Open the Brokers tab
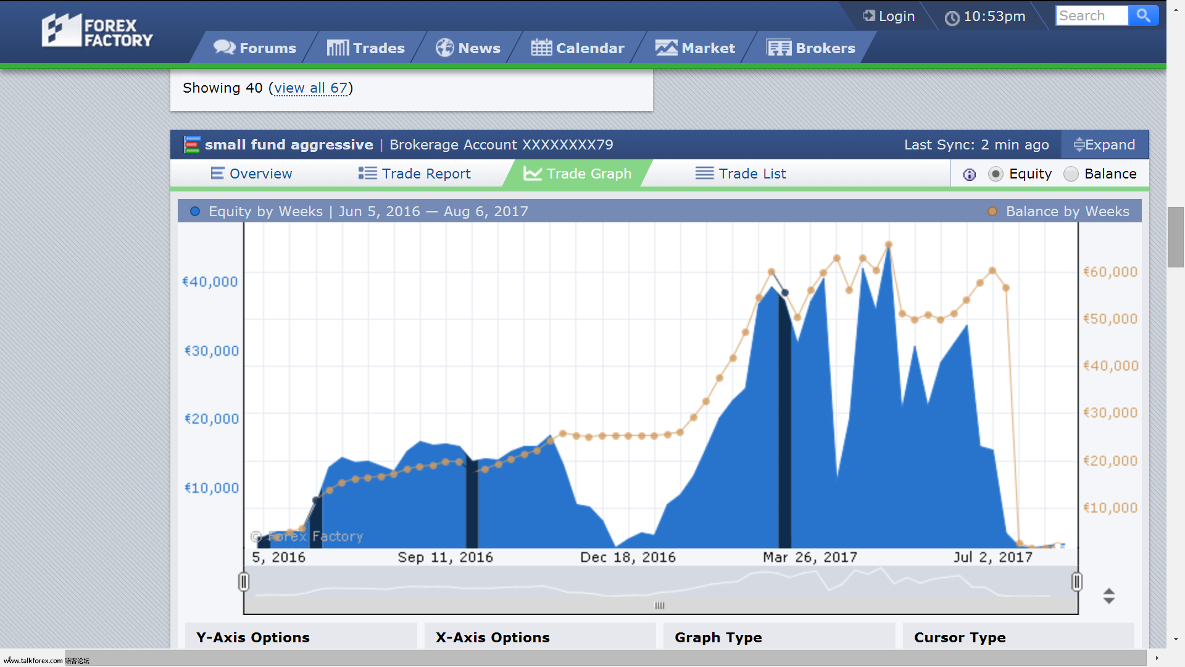 pyautogui.click(x=810, y=48)
